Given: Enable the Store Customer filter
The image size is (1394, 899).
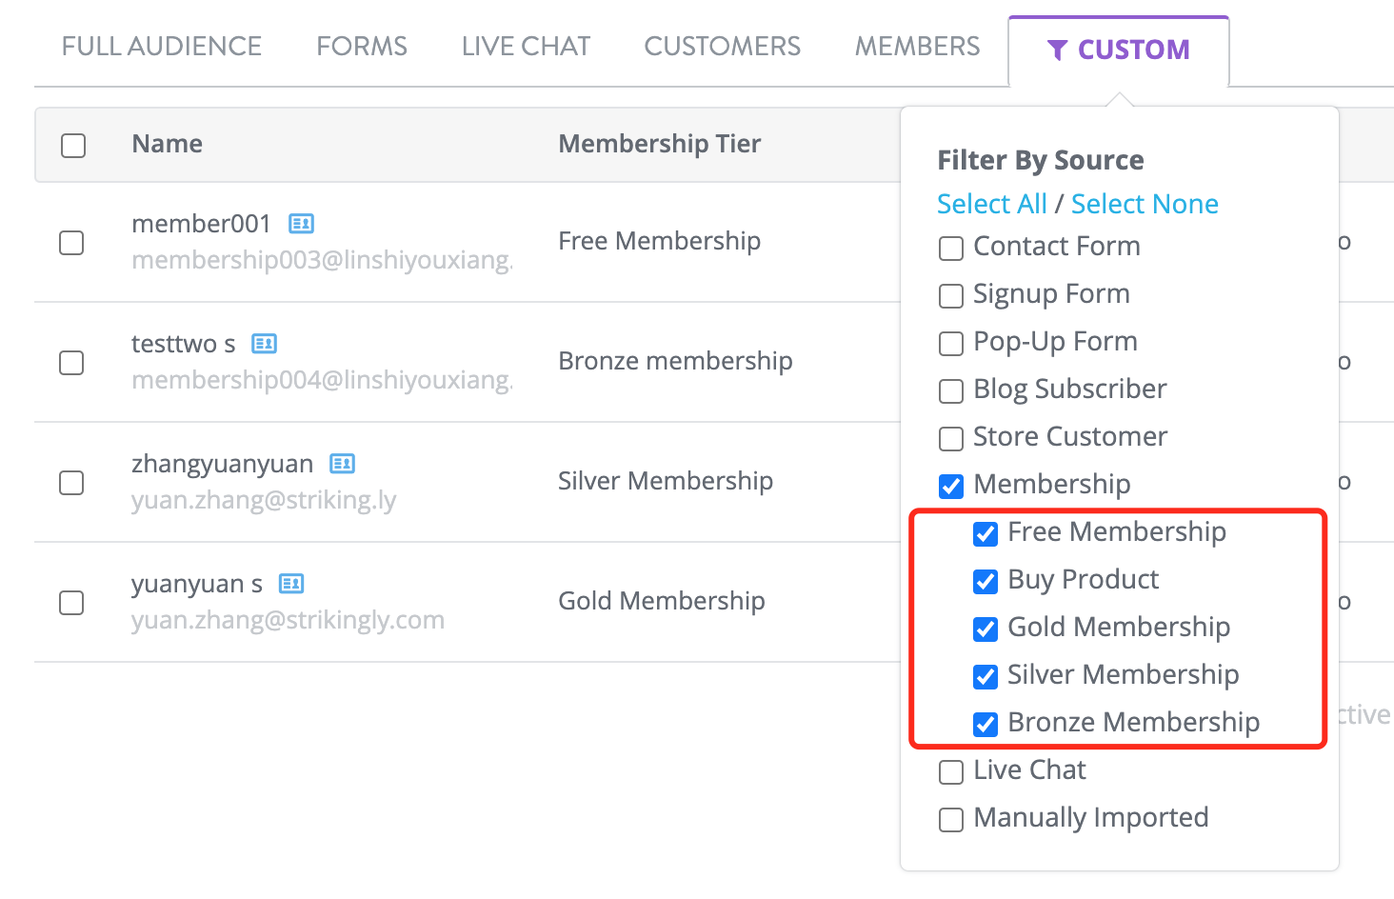Looking at the screenshot, I should click(x=950, y=438).
